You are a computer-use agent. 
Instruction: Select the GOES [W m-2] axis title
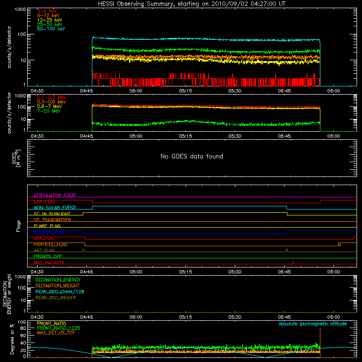click(16, 158)
